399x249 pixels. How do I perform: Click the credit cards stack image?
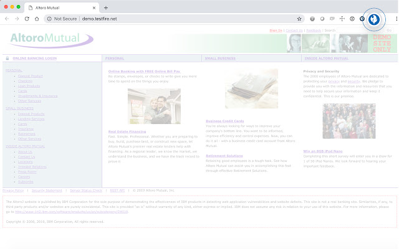pos(251,88)
